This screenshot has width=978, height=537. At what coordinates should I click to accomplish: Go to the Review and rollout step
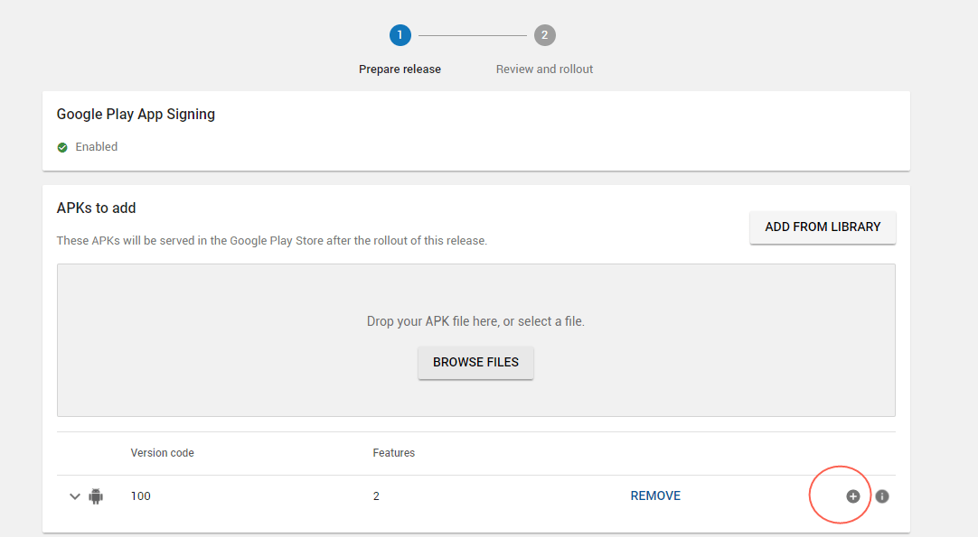click(x=544, y=69)
